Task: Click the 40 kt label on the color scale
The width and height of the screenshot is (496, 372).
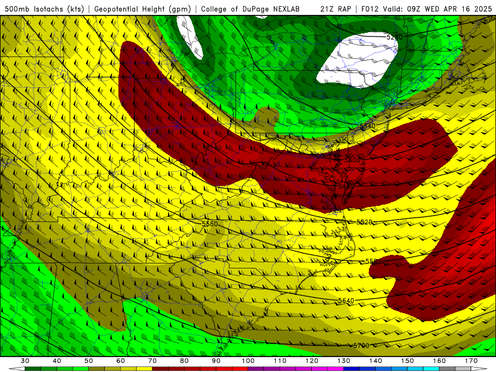Action: 56,361
